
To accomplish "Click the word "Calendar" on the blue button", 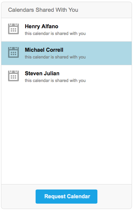I will tap(79, 196).
